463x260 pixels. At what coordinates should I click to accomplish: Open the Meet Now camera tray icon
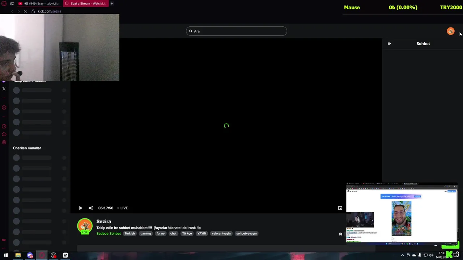408,255
